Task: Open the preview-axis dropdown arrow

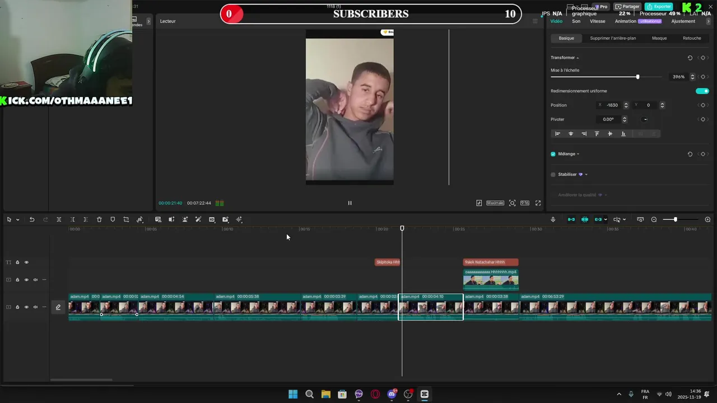Action: tap(624, 219)
